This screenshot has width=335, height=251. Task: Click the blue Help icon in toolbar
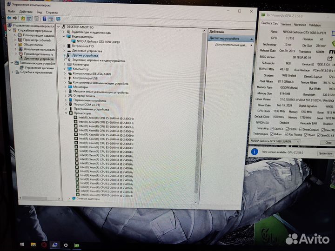[x=45, y=19]
